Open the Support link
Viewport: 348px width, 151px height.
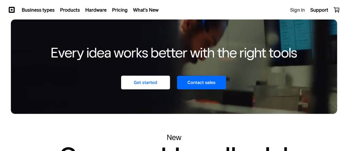pos(319,10)
